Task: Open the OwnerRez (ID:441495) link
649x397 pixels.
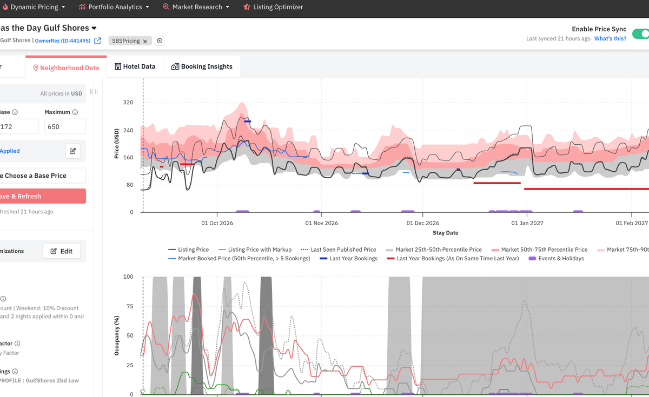Action: (x=63, y=41)
